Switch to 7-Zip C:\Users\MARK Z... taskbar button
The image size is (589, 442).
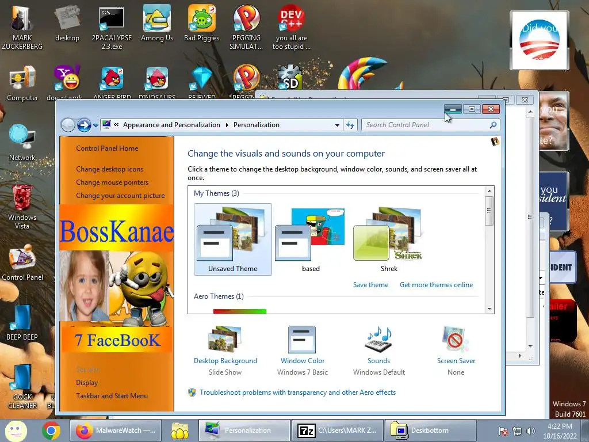point(338,430)
